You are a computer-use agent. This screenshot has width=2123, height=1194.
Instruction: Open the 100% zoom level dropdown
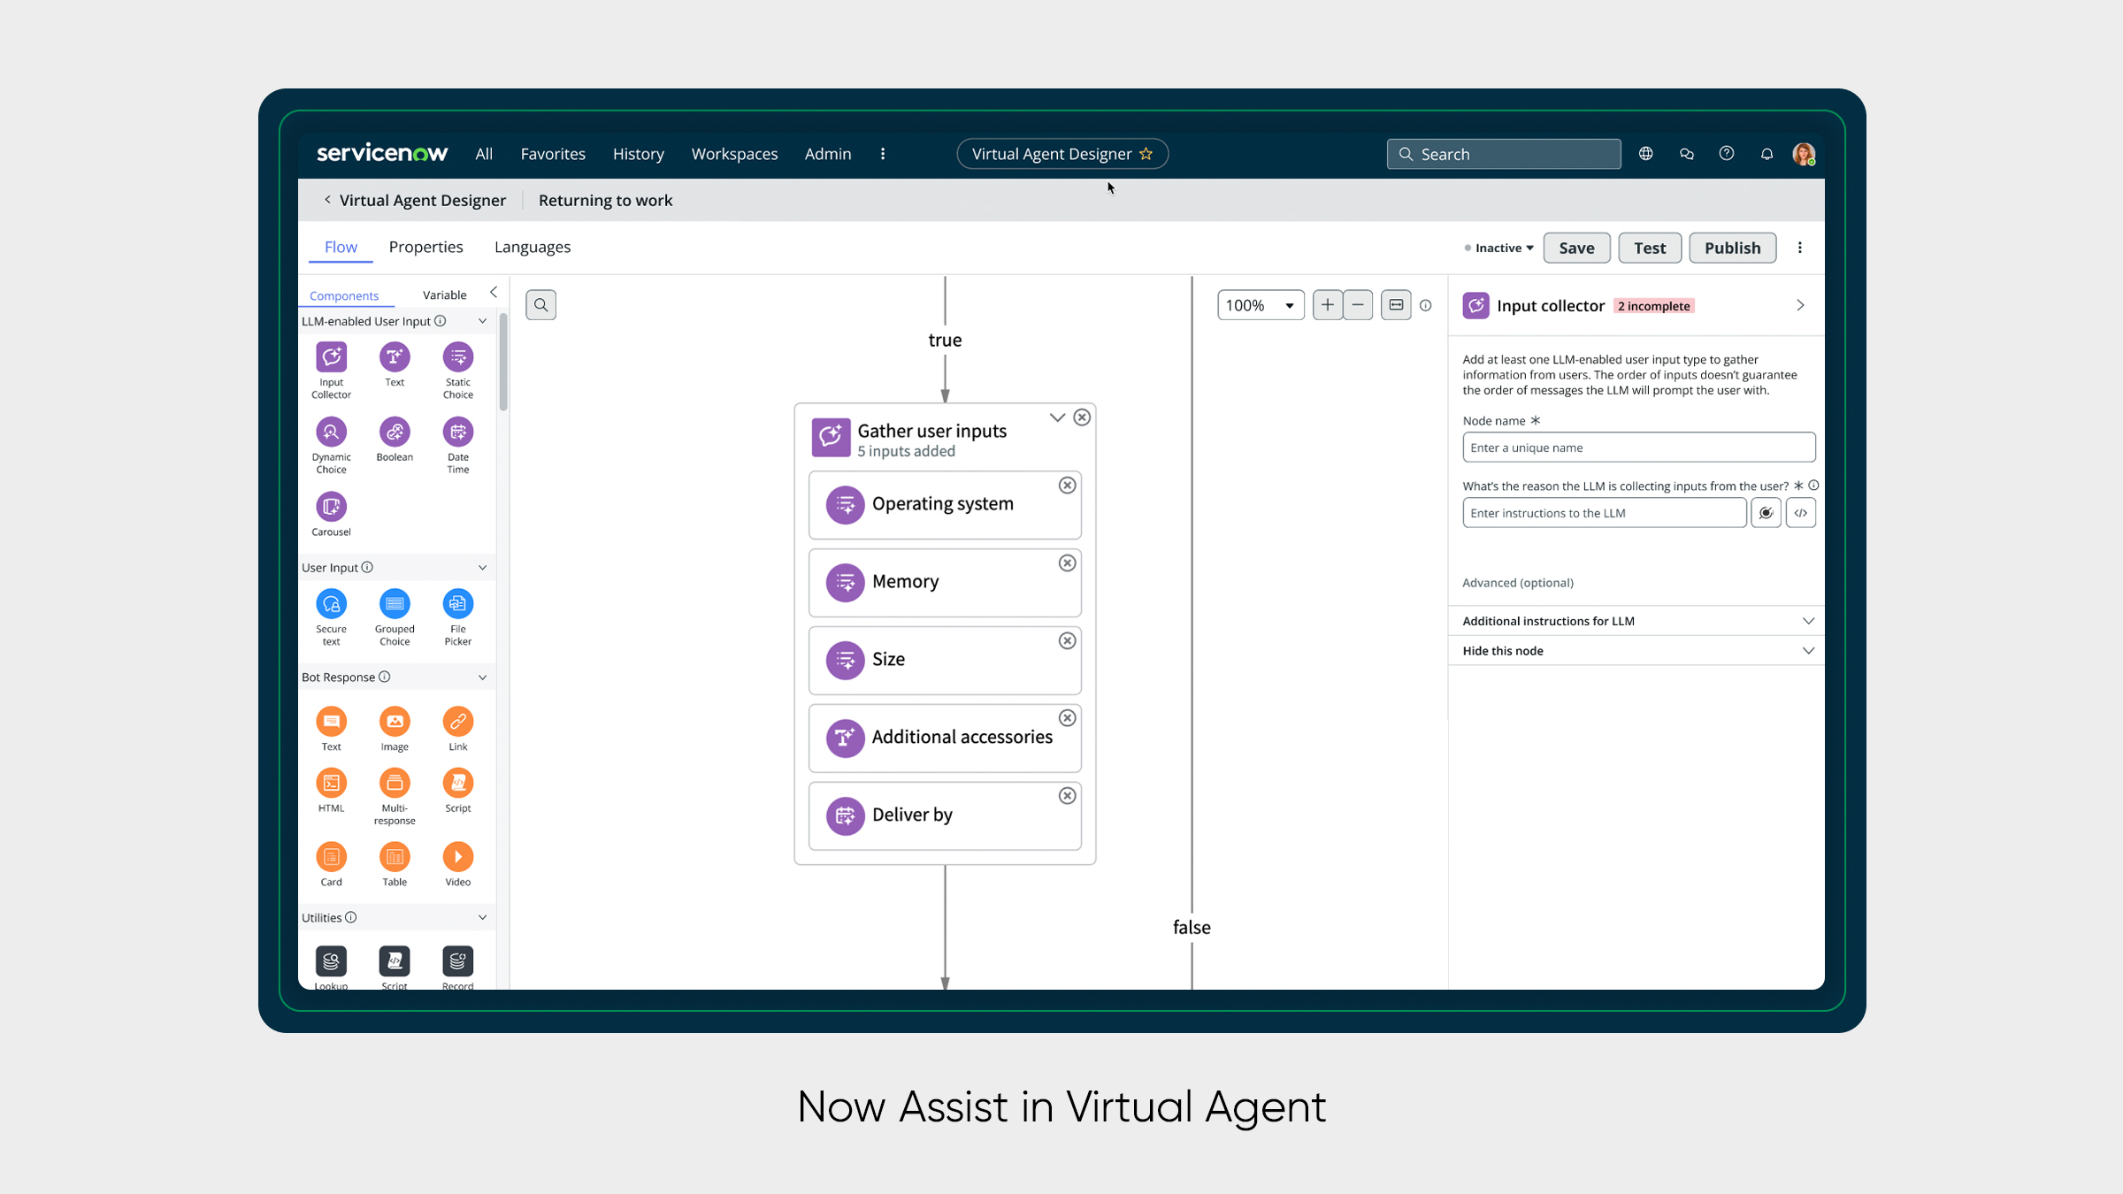tap(1260, 305)
